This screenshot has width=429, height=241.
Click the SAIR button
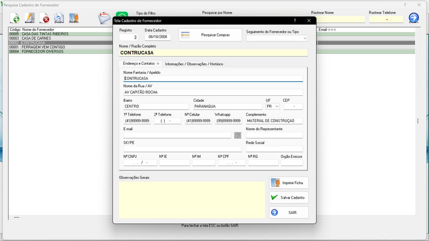(289, 212)
